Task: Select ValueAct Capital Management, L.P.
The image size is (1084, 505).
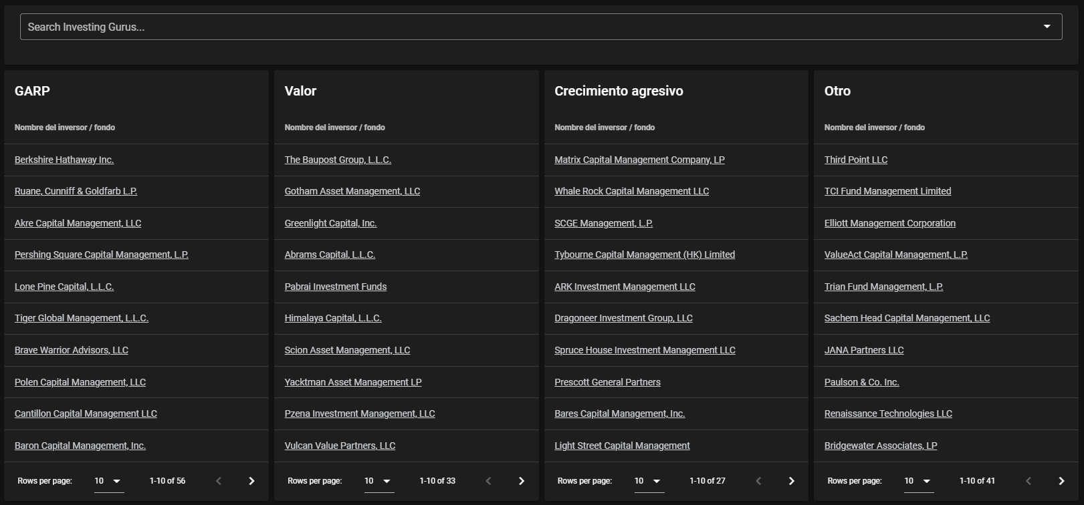Action: click(896, 255)
